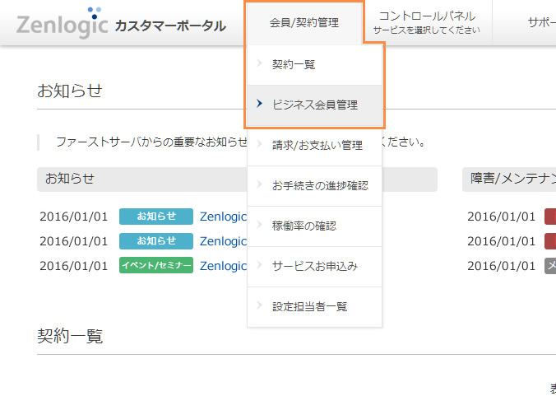The width and height of the screenshot is (556, 396).
Task: Select 契約一覧 from the dropdown menu
Action: coord(294,64)
